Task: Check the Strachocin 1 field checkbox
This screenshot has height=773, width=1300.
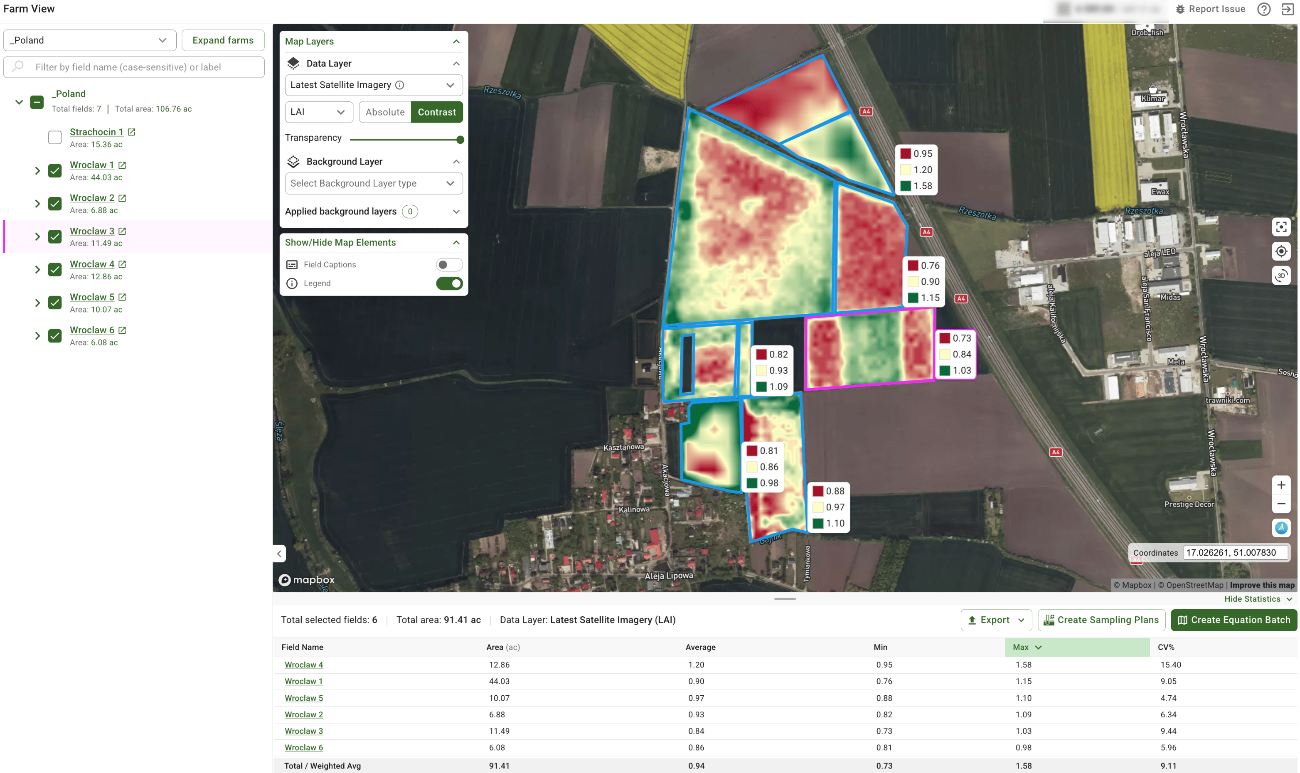Action: coord(55,137)
